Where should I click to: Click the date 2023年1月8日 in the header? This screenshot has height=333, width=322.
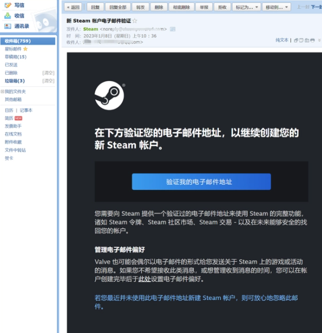click(98, 36)
